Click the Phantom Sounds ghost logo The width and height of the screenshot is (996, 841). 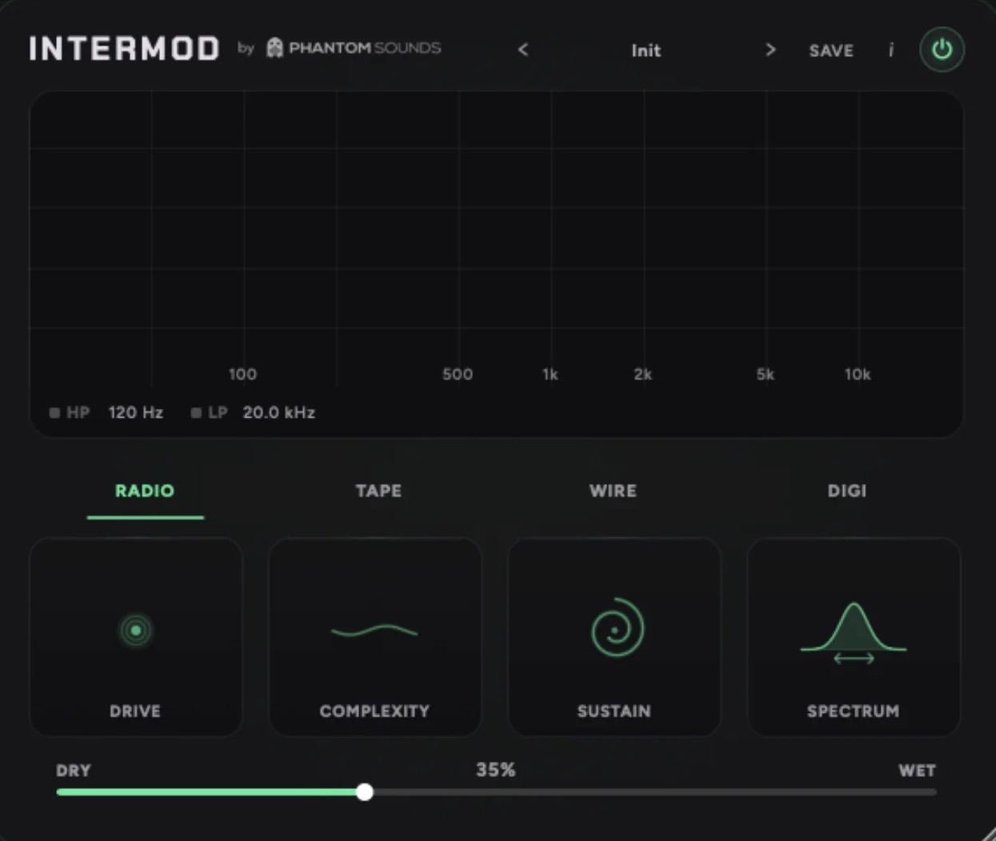coord(274,48)
